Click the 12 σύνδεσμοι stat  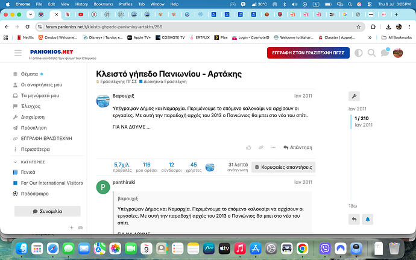pyautogui.click(x=171, y=167)
